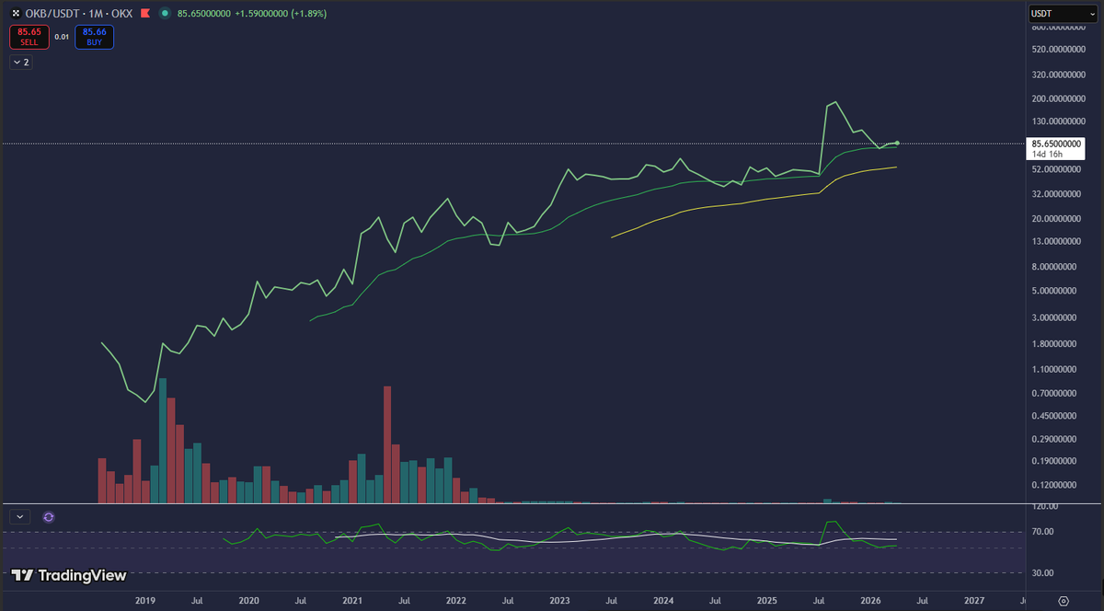Open the USDT currency dropdown
Image resolution: width=1104 pixels, height=611 pixels.
point(1064,13)
